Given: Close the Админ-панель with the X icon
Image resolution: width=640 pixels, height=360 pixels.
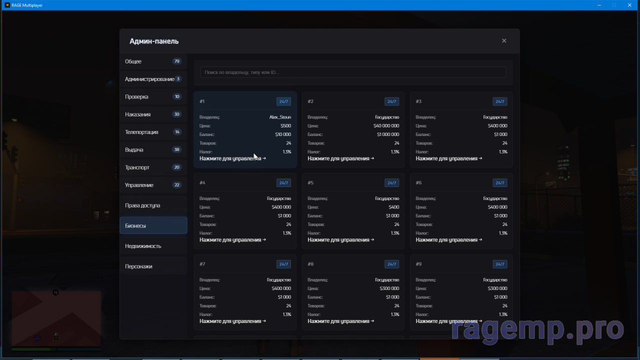Looking at the screenshot, I should (504, 41).
